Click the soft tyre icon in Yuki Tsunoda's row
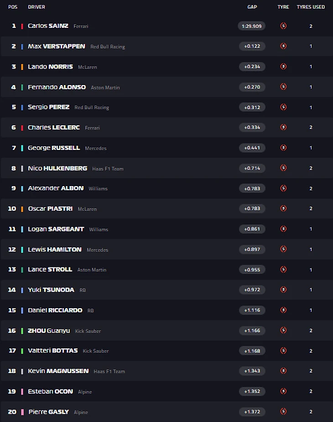Screen dimensions: 333x422 [x=283, y=290]
